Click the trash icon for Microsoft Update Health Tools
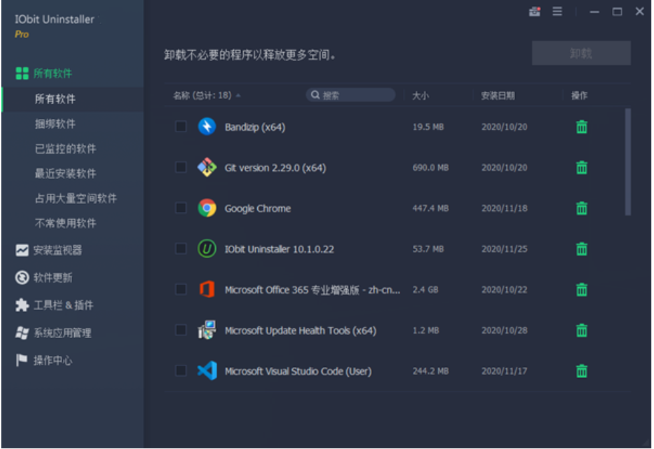The height and width of the screenshot is (449, 654). tap(581, 331)
